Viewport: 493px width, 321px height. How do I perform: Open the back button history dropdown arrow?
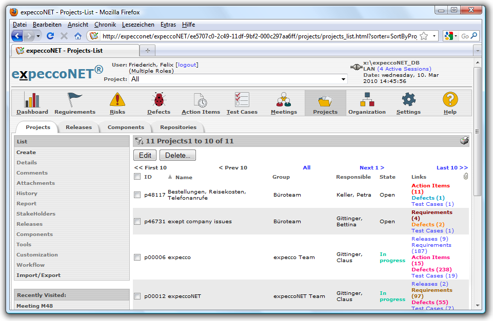[38, 36]
